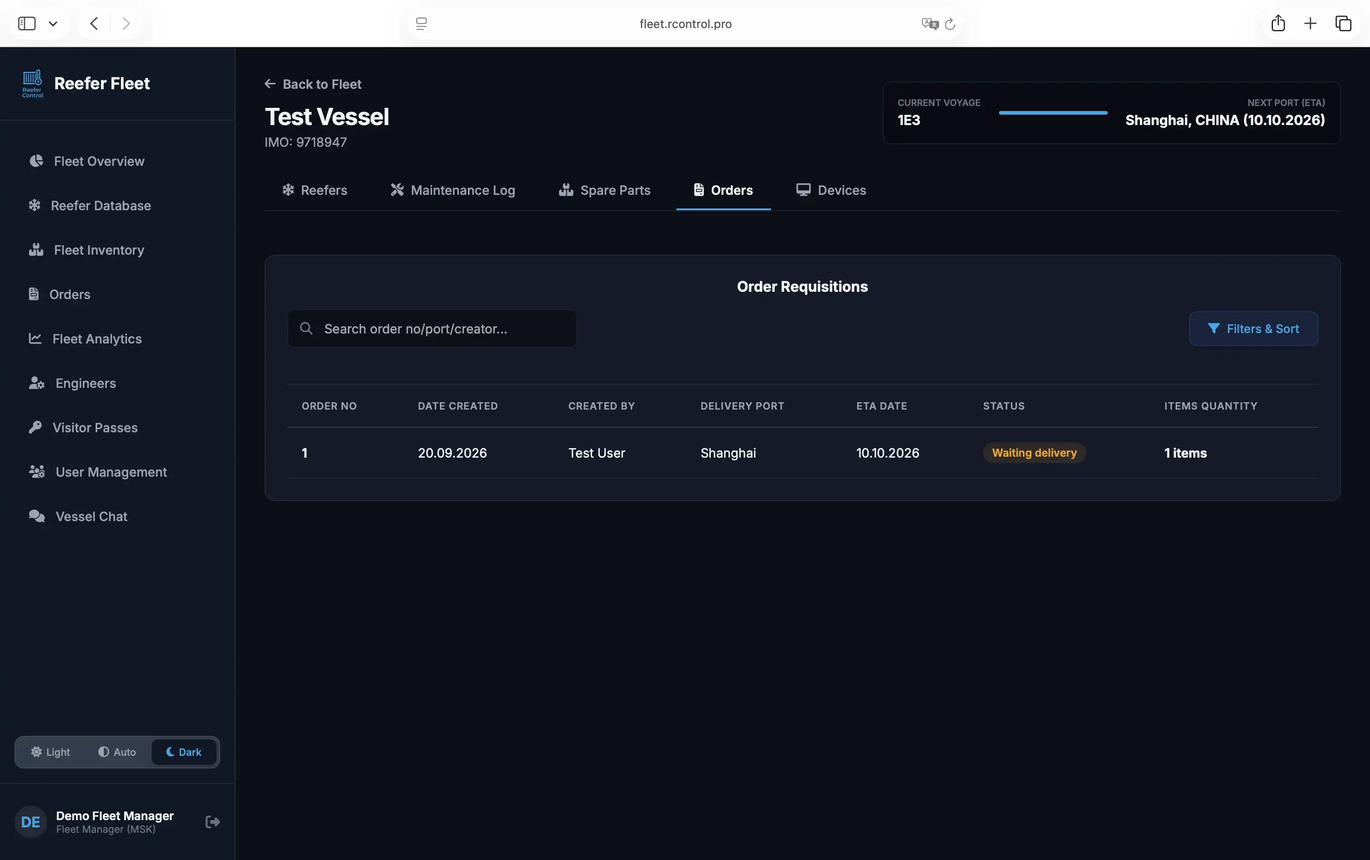The image size is (1370, 860).
Task: Switch to the Devices tab
Action: 831,190
